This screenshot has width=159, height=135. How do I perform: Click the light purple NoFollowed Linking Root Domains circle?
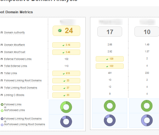2,125
